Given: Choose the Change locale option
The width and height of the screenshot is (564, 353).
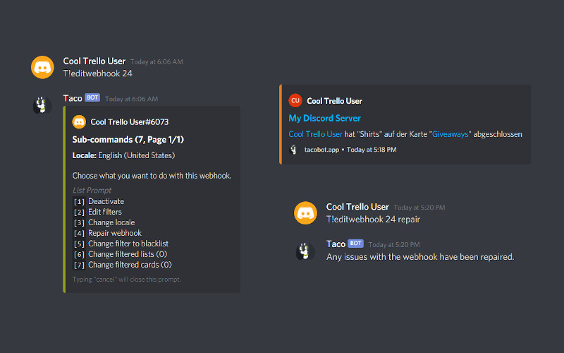Looking at the screenshot, I should (111, 222).
